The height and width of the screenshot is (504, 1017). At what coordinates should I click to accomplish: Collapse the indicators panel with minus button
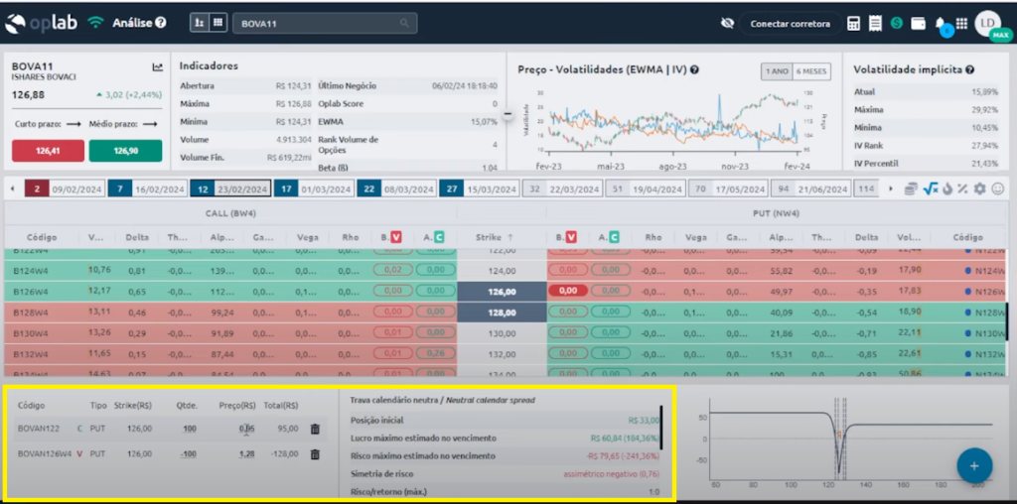pyautogui.click(x=508, y=114)
